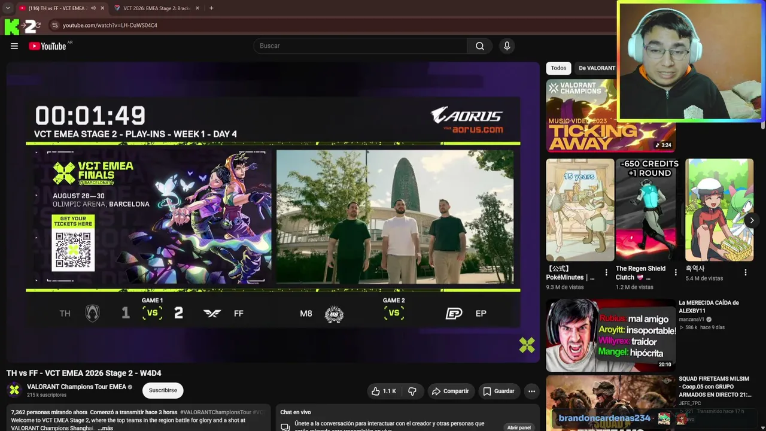Image resolution: width=766 pixels, height=431 pixels.
Task: Select the De VALORANT filter chip
Action: [x=597, y=68]
